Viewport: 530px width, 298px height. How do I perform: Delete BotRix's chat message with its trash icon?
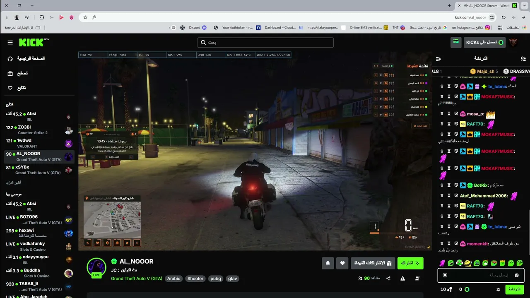[x=442, y=185]
